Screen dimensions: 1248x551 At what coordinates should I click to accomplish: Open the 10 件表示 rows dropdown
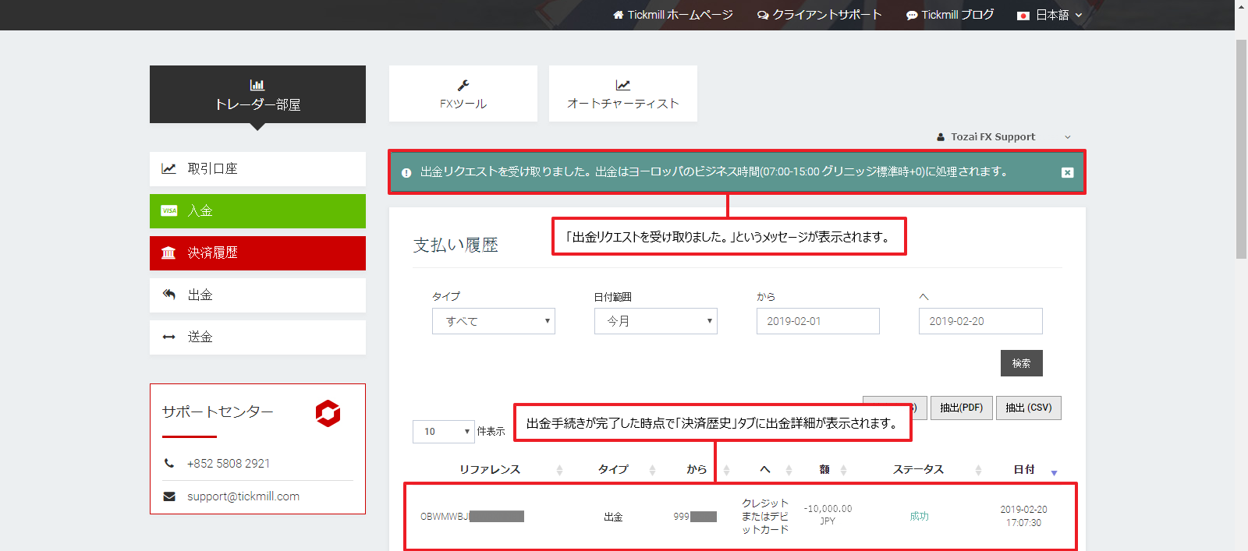coord(444,431)
